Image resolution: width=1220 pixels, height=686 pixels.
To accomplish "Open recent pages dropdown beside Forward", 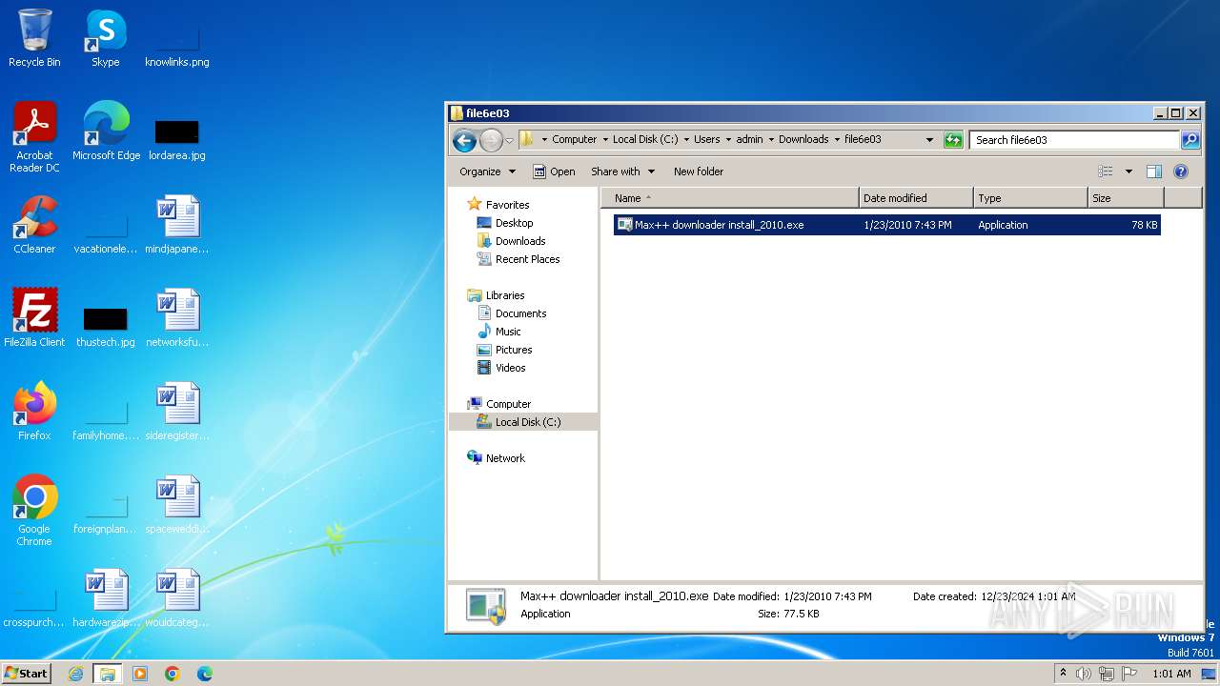I will tap(509, 140).
